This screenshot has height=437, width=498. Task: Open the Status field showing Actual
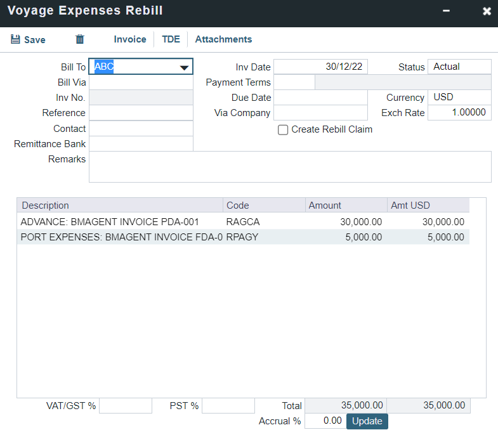click(x=459, y=67)
